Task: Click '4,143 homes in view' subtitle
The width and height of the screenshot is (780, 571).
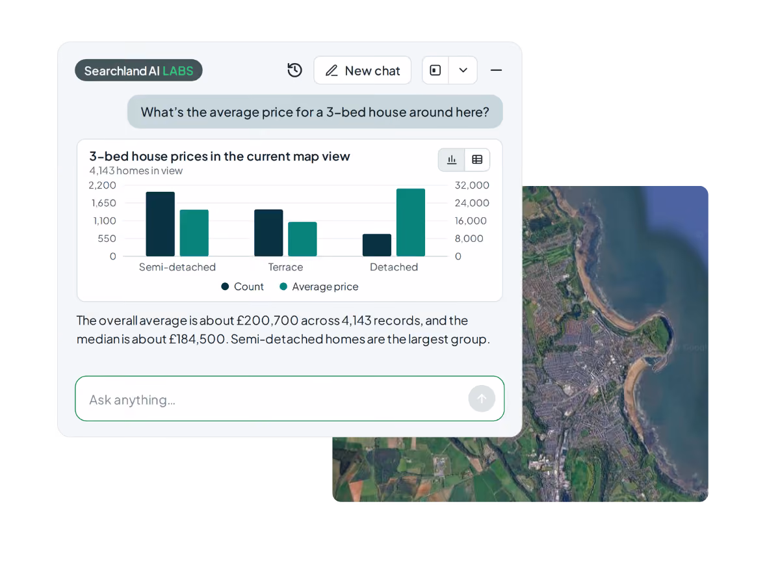Action: [x=136, y=171]
